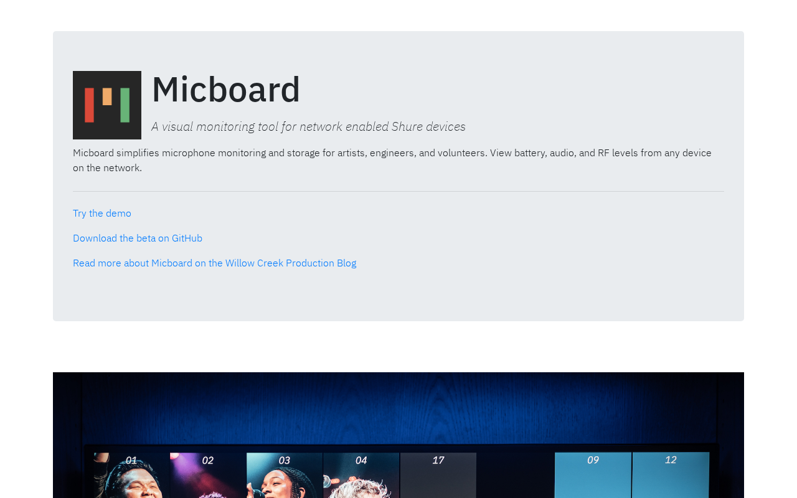This screenshot has height=498, width=797.
Task: Click the Micboard display photo
Action: tap(398, 435)
